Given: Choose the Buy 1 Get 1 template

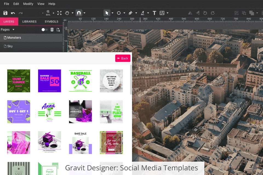Looking at the screenshot, I should pyautogui.click(x=19, y=112).
